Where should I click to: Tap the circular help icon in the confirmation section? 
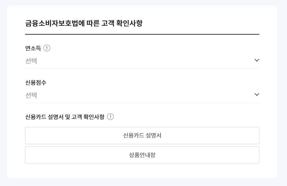(110, 117)
